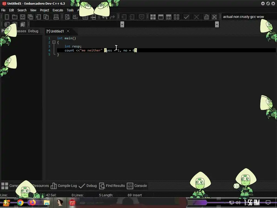Click the Windows Start button

point(6,203)
